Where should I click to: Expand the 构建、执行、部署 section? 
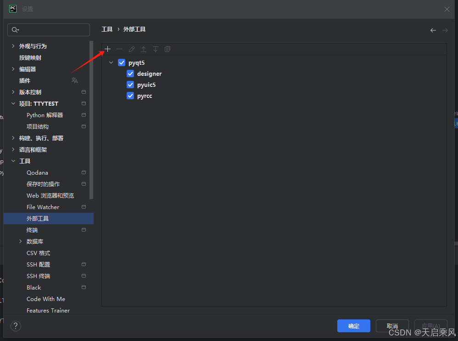[13, 138]
